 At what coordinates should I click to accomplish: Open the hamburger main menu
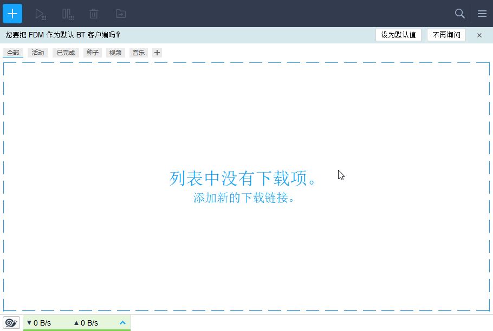[482, 14]
